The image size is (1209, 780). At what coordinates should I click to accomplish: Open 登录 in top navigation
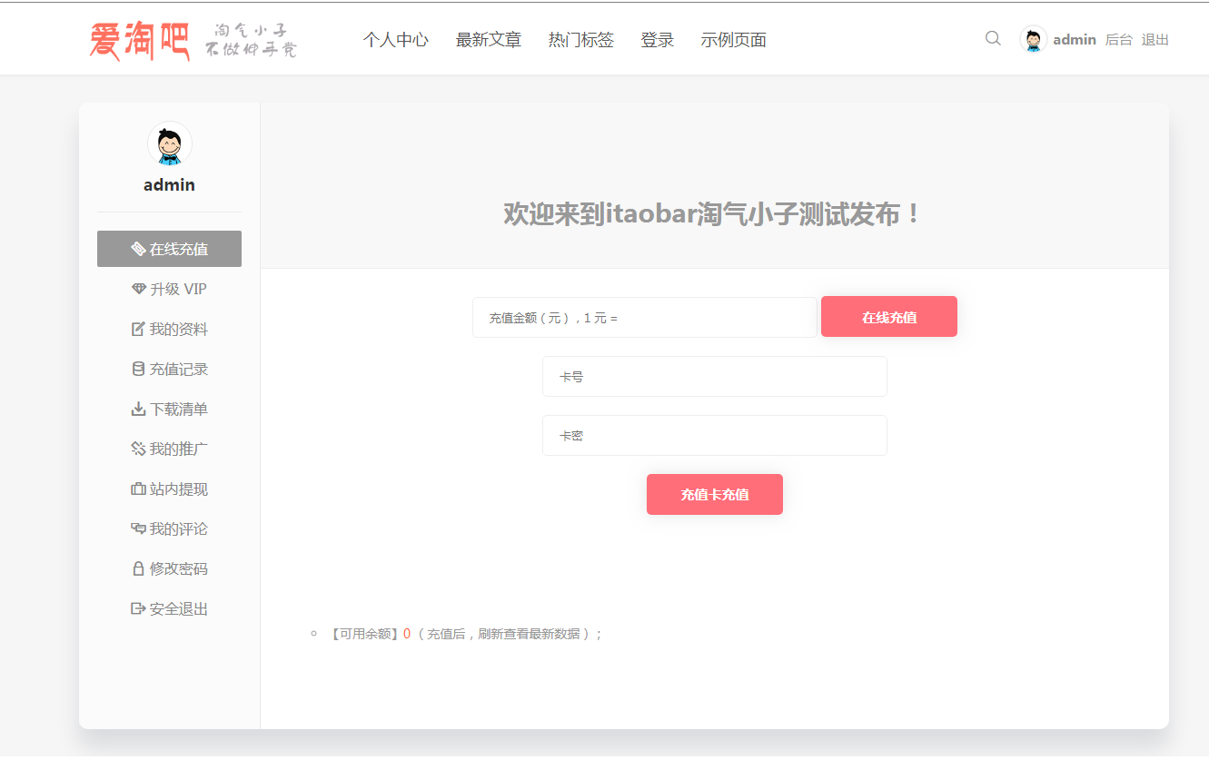(658, 40)
